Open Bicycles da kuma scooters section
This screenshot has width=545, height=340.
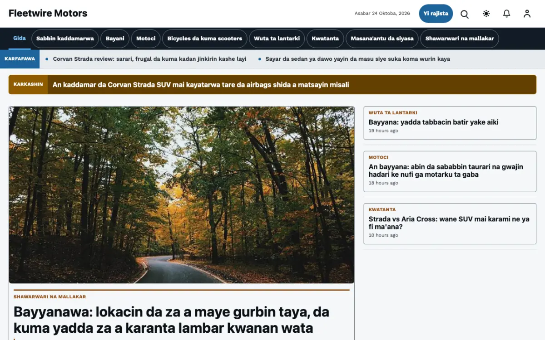(x=204, y=39)
